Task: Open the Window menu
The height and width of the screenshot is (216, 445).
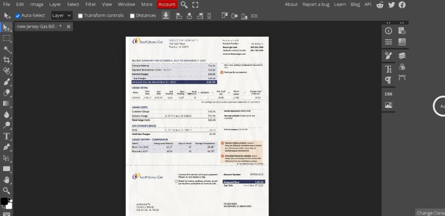Action: pos(126,4)
